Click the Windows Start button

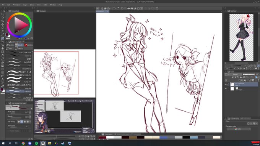3,143
